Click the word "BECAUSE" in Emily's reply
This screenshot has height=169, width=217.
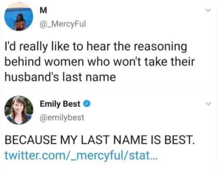tap(31, 140)
